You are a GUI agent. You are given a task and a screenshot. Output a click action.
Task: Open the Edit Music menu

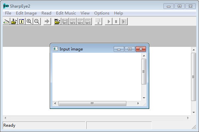click(x=66, y=13)
